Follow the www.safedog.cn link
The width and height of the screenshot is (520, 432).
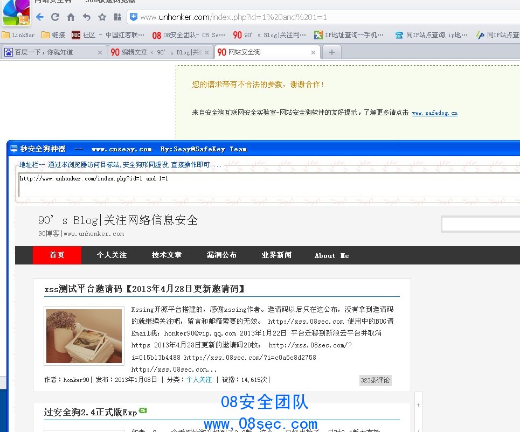click(434, 113)
